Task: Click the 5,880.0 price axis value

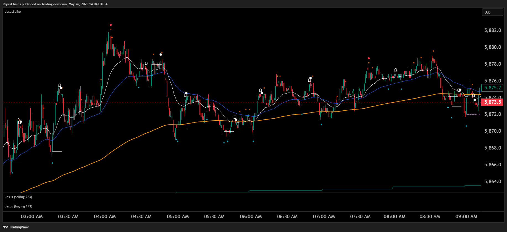Action: (x=492, y=47)
